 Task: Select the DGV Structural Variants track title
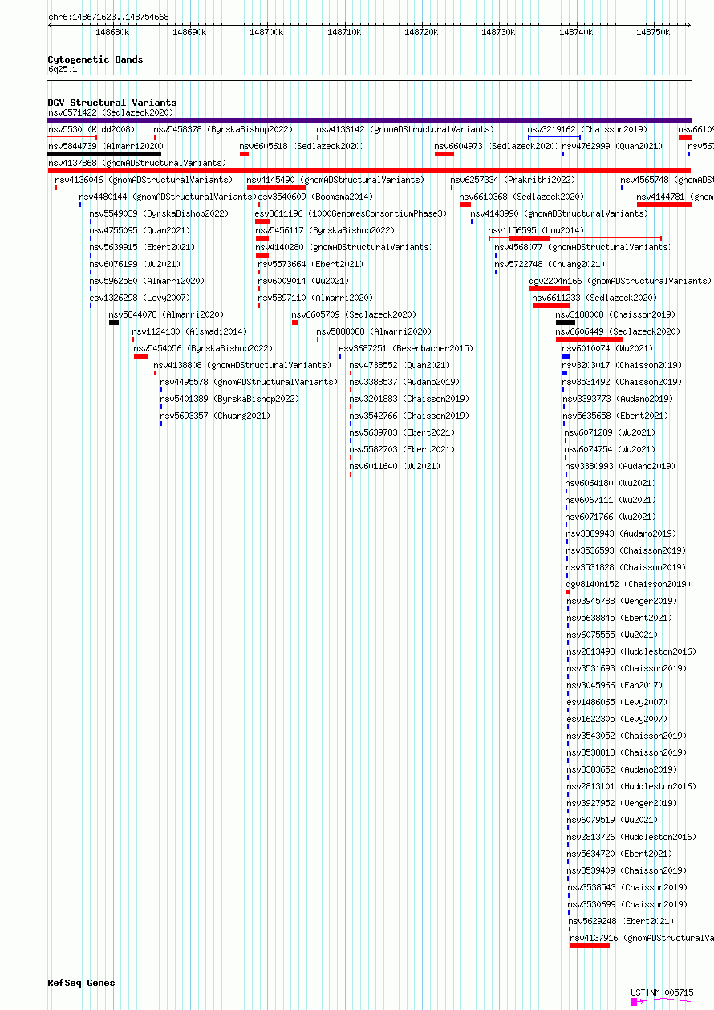(112, 103)
